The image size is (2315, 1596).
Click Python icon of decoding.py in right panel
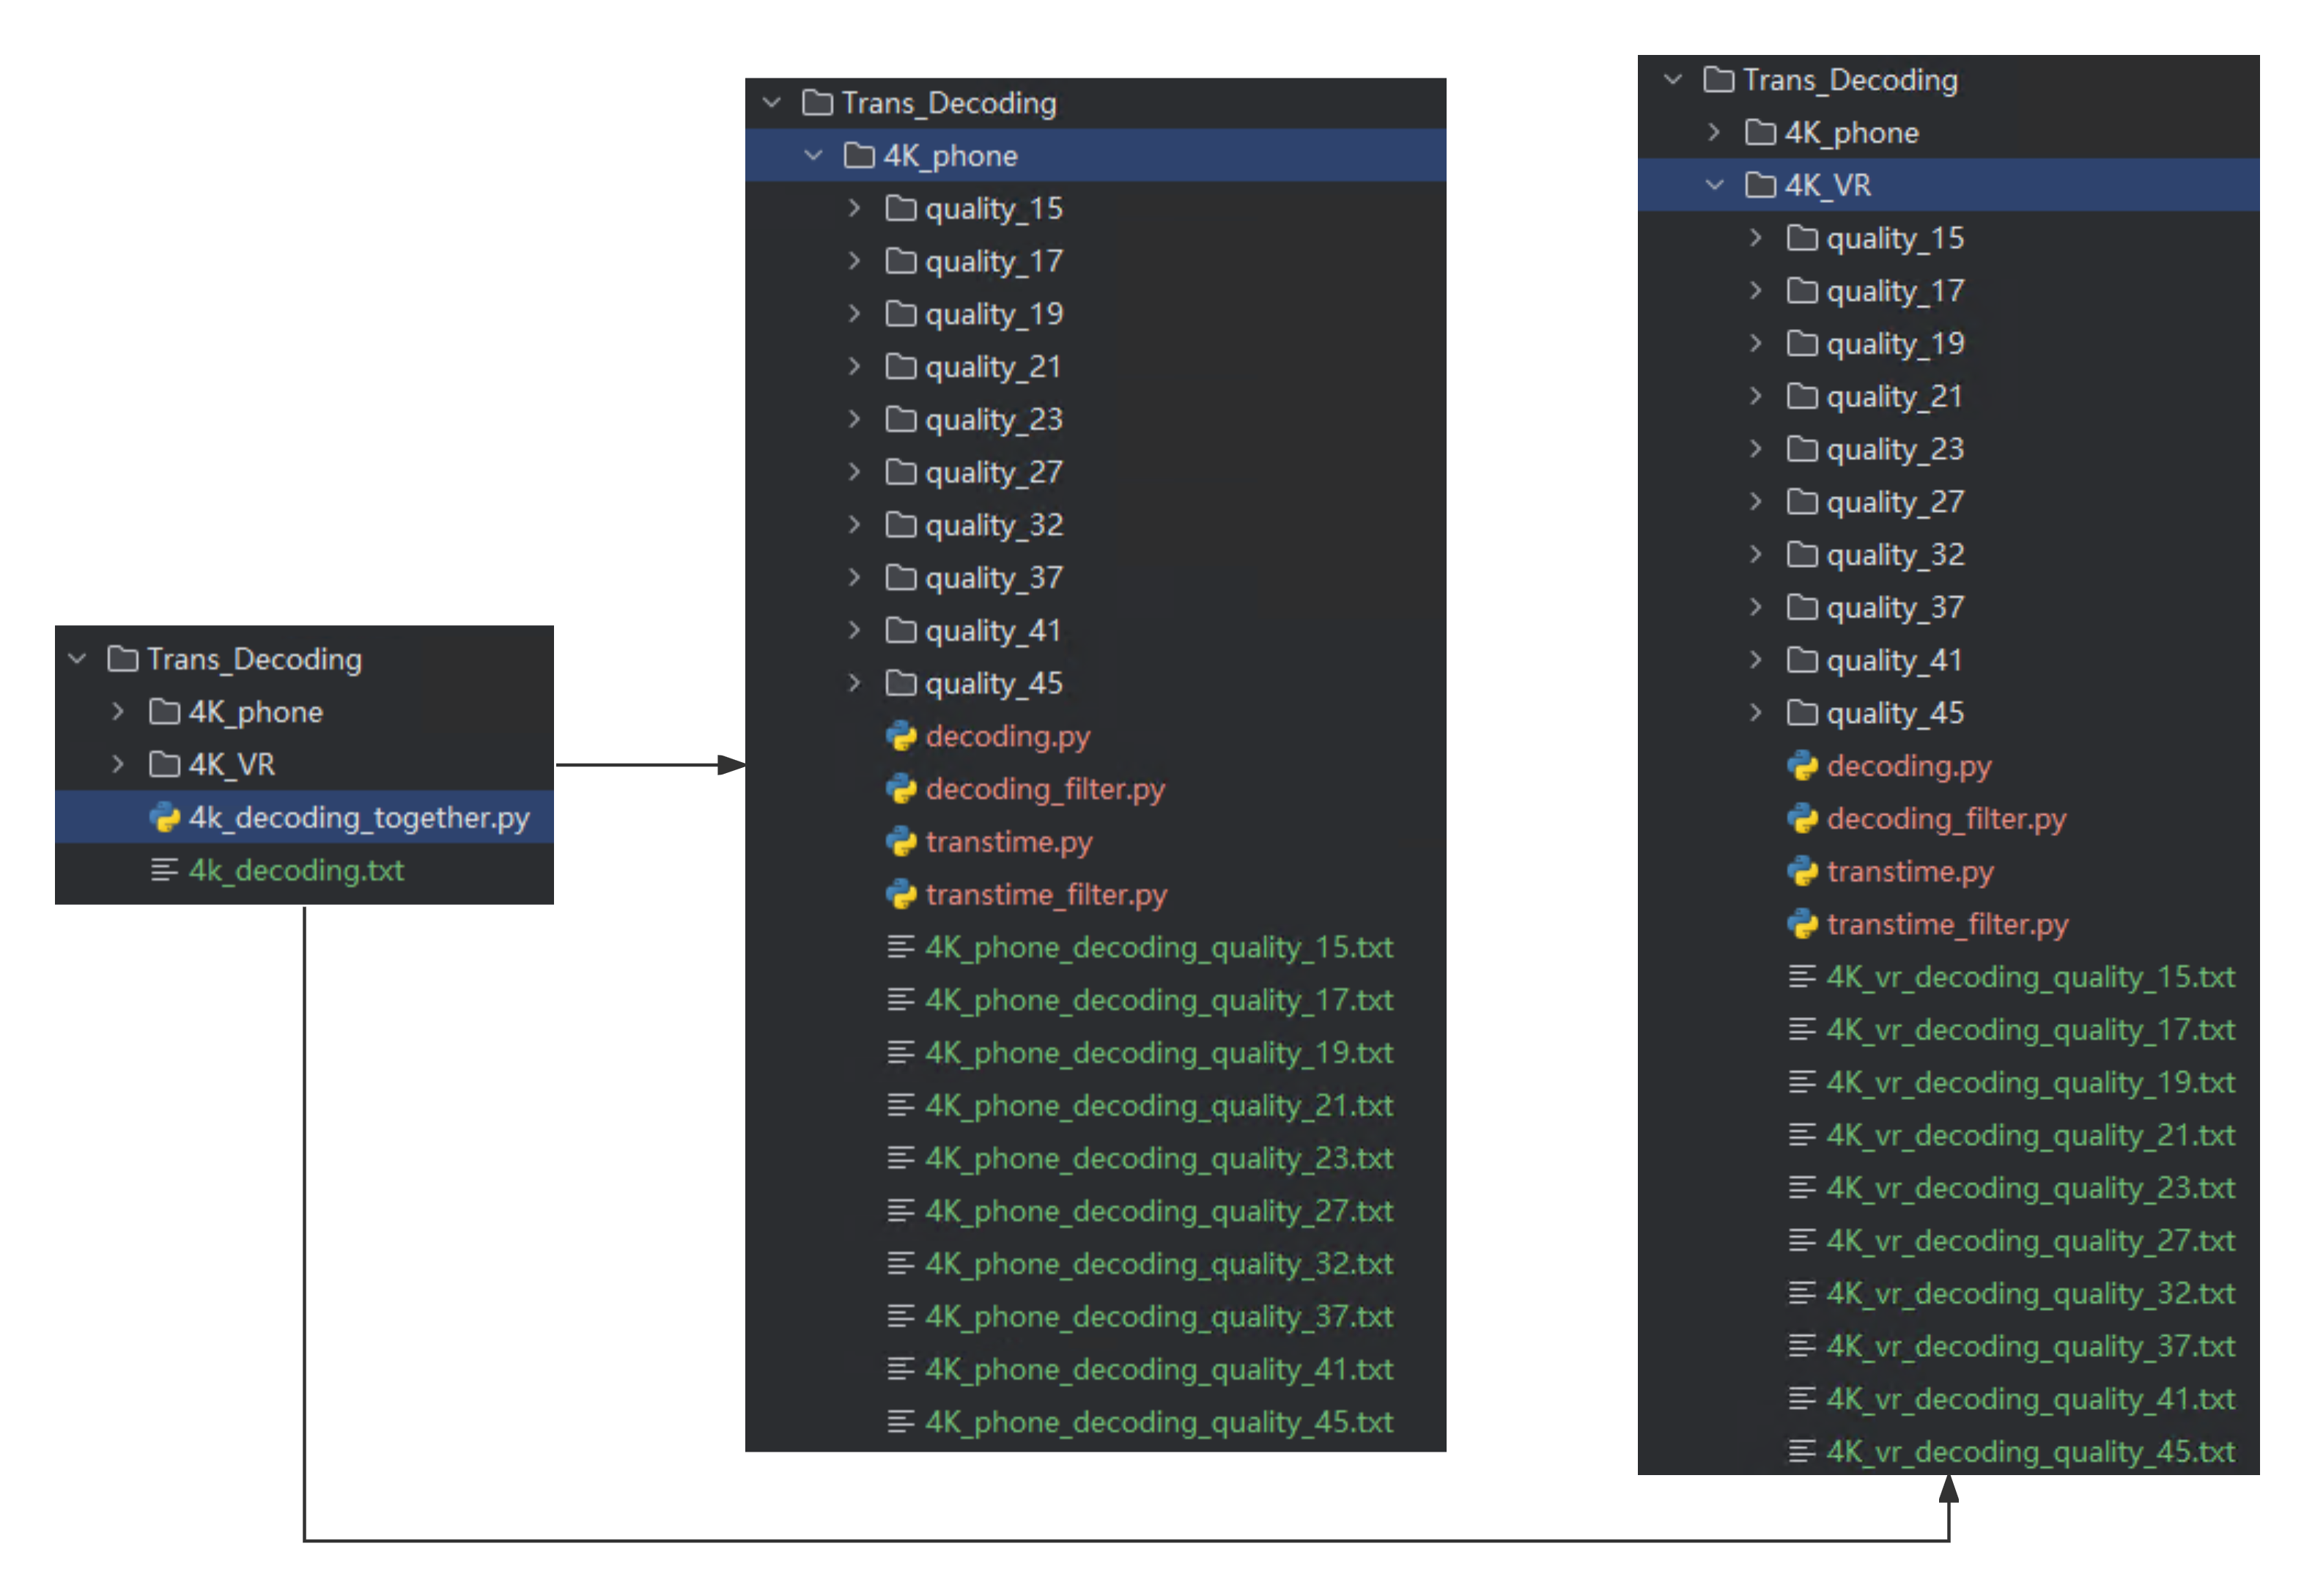1802,767
